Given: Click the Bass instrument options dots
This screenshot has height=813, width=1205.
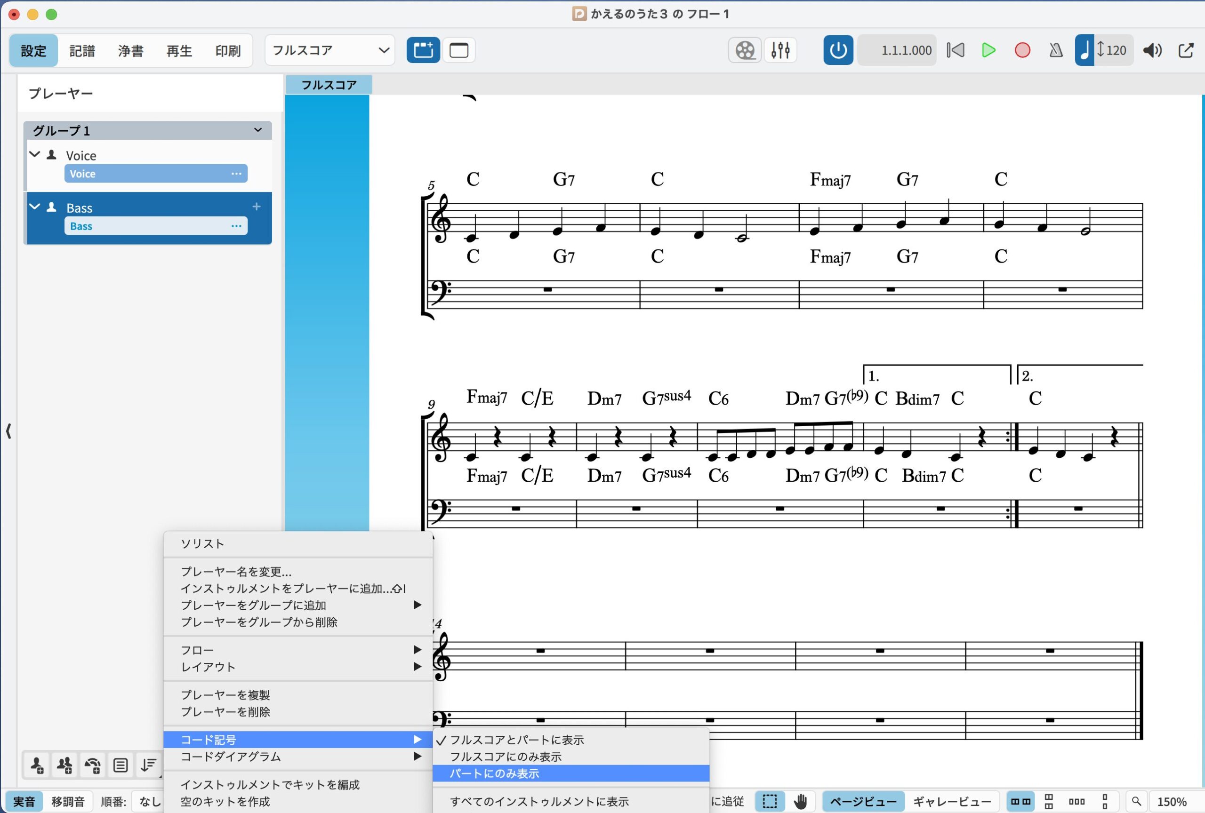Looking at the screenshot, I should pyautogui.click(x=236, y=226).
